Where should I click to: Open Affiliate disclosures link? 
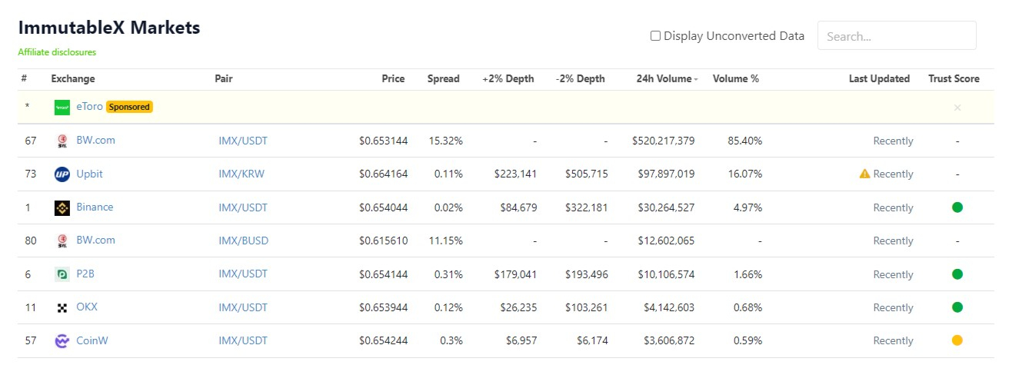tap(57, 52)
